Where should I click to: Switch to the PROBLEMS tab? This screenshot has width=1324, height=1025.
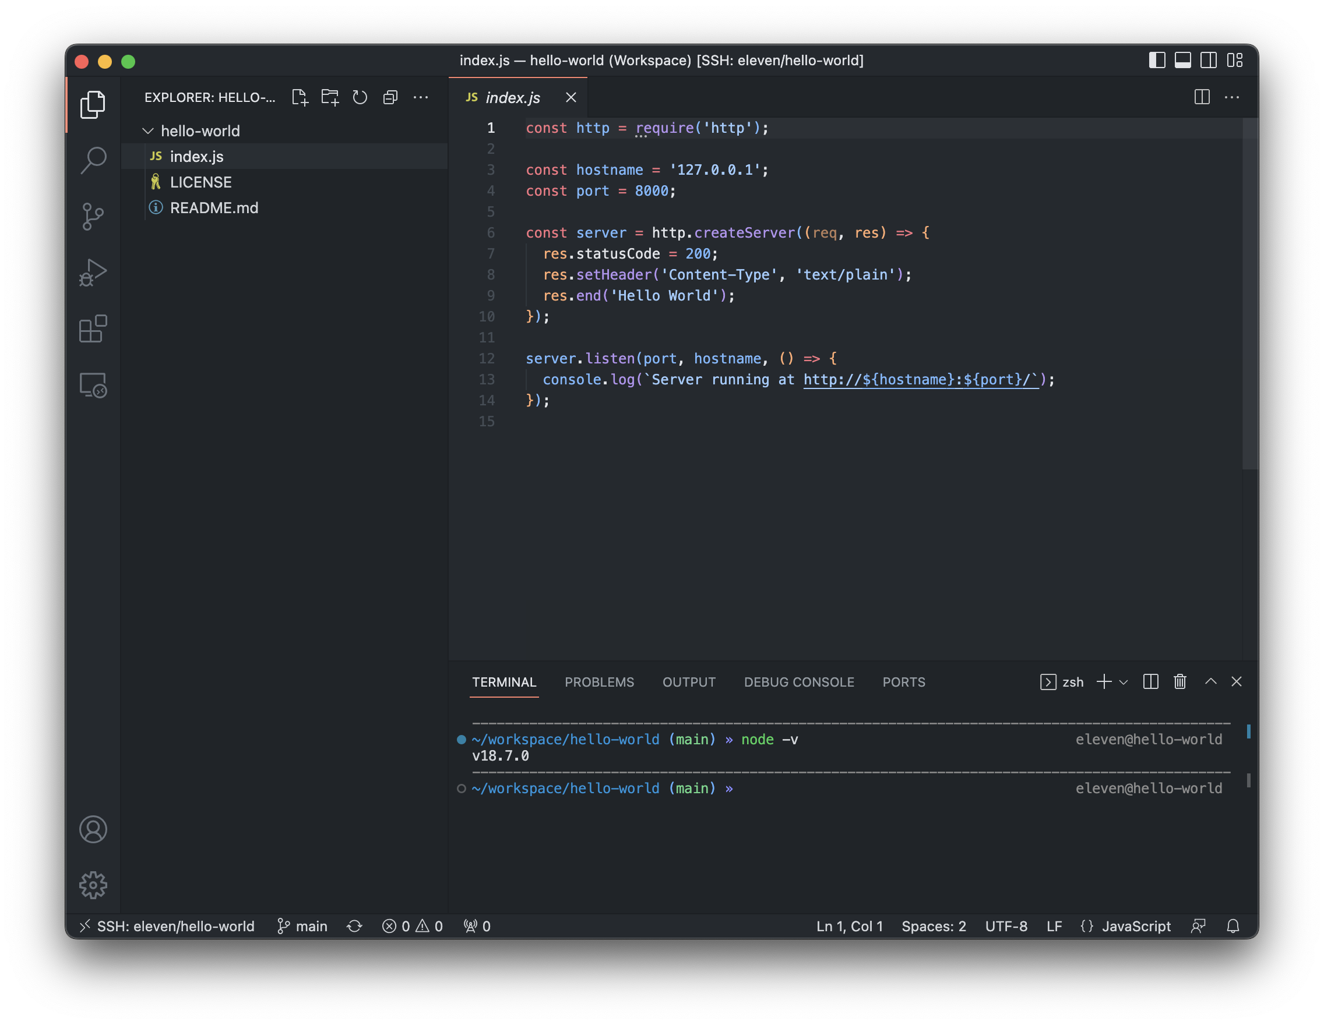599,682
